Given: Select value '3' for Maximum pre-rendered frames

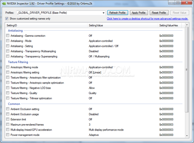Looking at the screenshot, I should [x=89, y=124].
